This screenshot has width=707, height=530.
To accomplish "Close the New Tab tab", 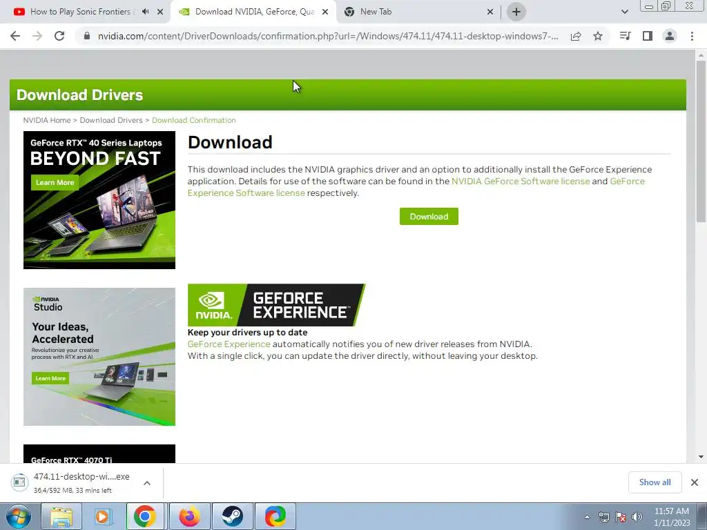I will (x=490, y=12).
